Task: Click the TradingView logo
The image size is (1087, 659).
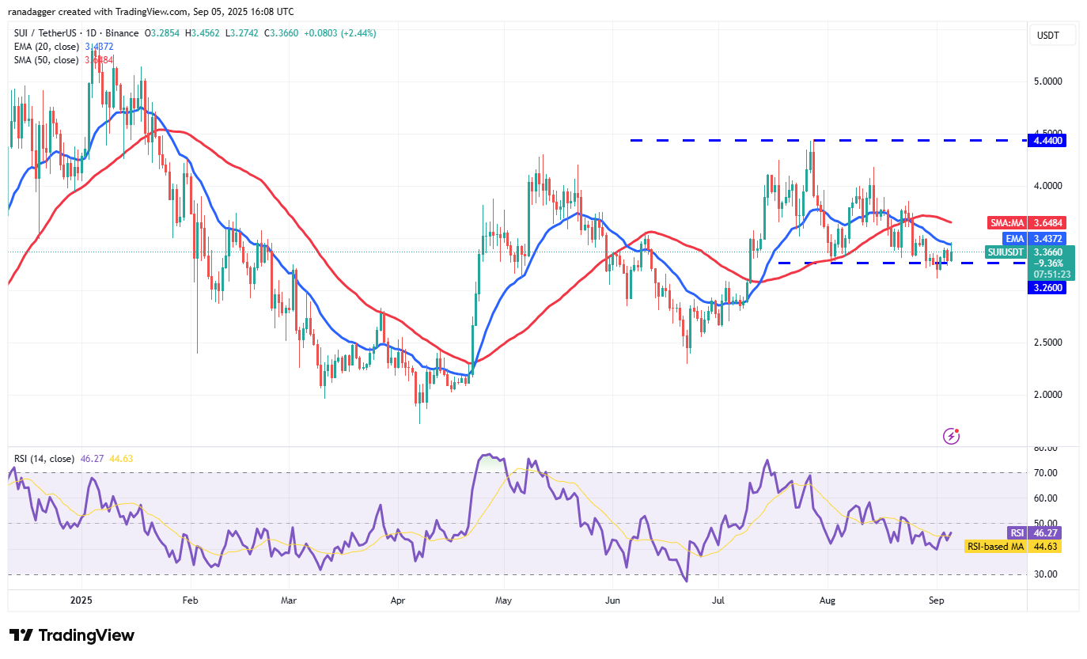Action: pyautogui.click(x=71, y=635)
